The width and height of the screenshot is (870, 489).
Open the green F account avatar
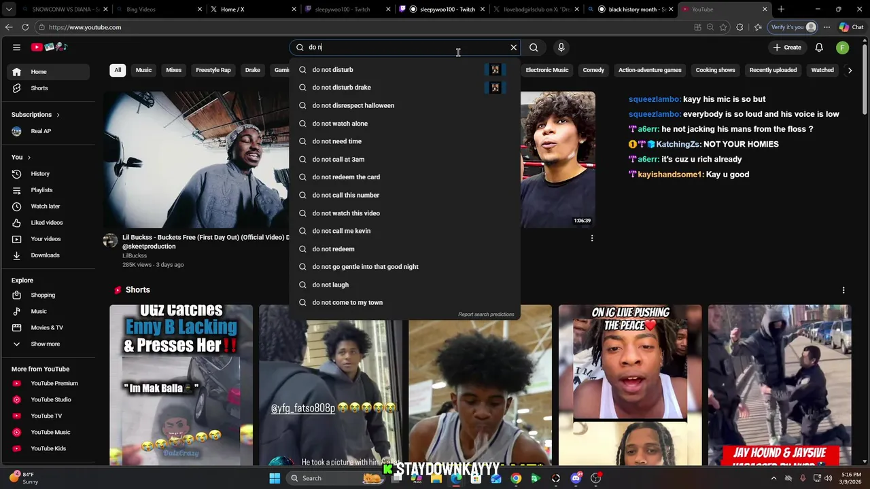pyautogui.click(x=843, y=48)
